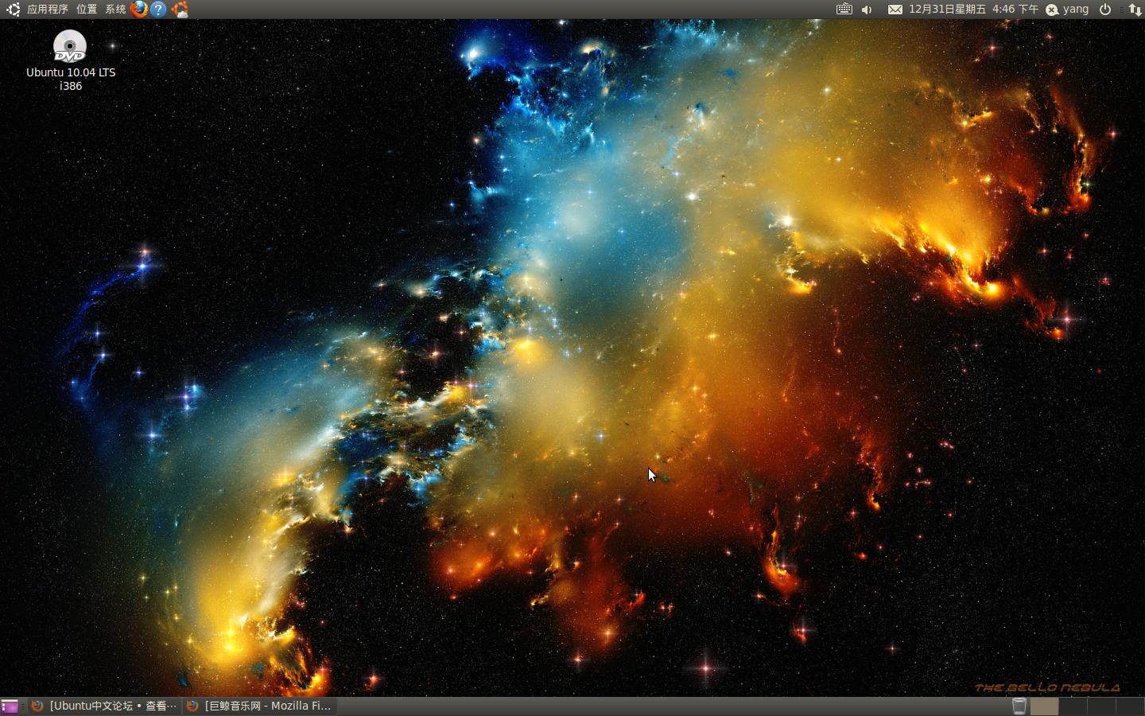This screenshot has width=1145, height=716.
Task: Open the 位置 places menu
Action: point(87,10)
